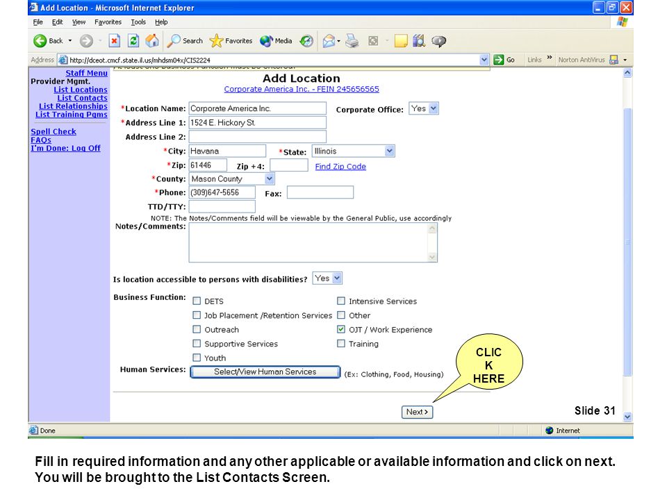Open the Media toolbar button

(276, 41)
